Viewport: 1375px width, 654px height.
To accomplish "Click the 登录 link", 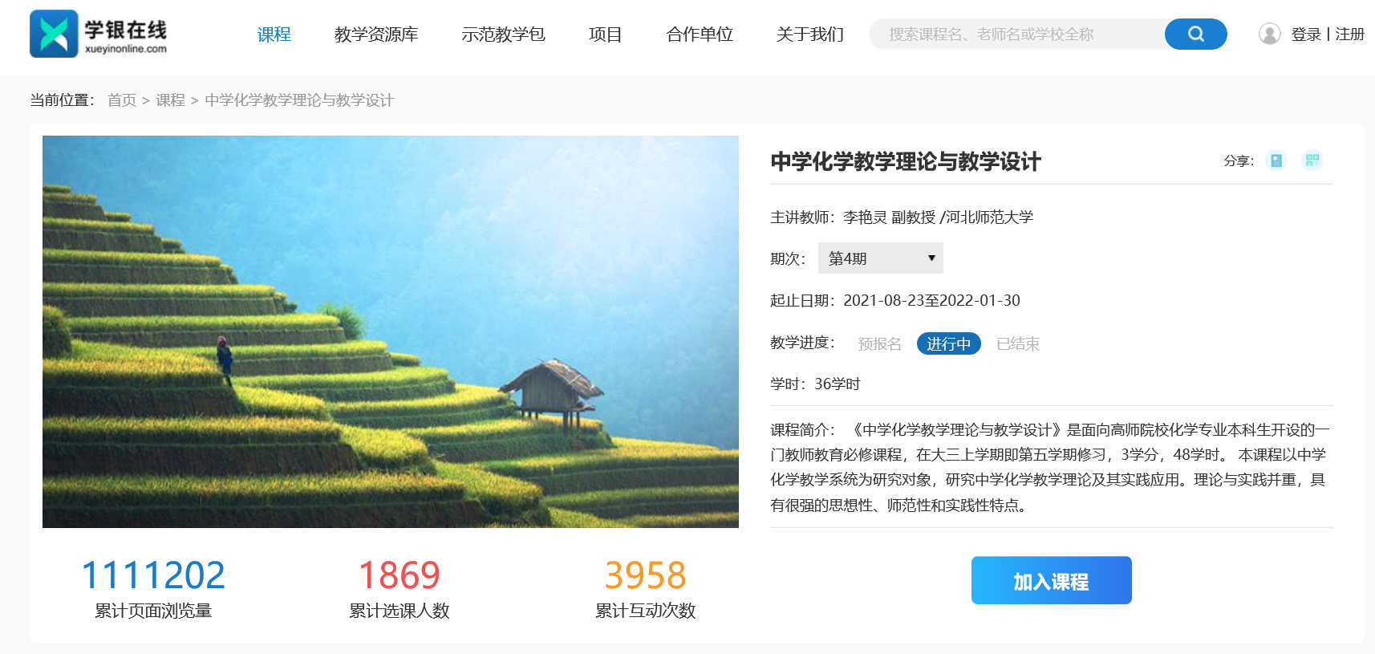I will [1306, 35].
